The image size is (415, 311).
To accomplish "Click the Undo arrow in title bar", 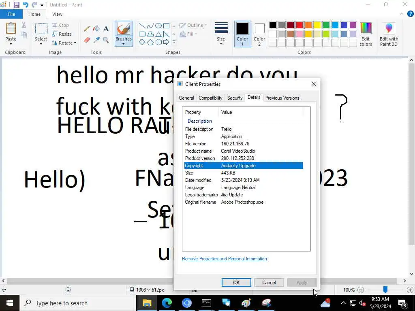I will click(26, 5).
